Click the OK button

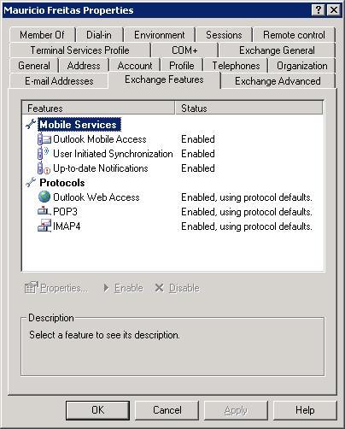(x=97, y=410)
